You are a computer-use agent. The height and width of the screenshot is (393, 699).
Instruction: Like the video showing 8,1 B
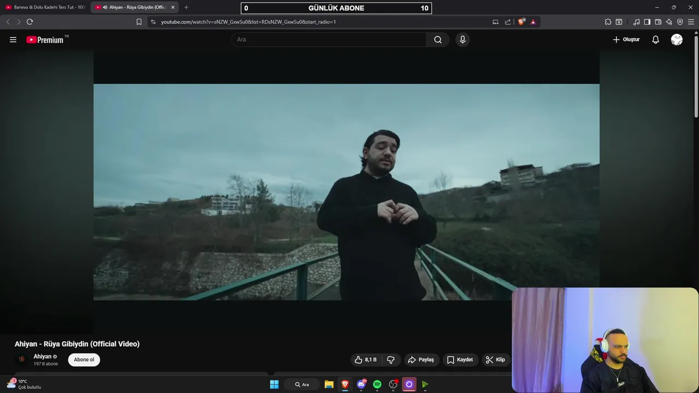pyautogui.click(x=365, y=360)
